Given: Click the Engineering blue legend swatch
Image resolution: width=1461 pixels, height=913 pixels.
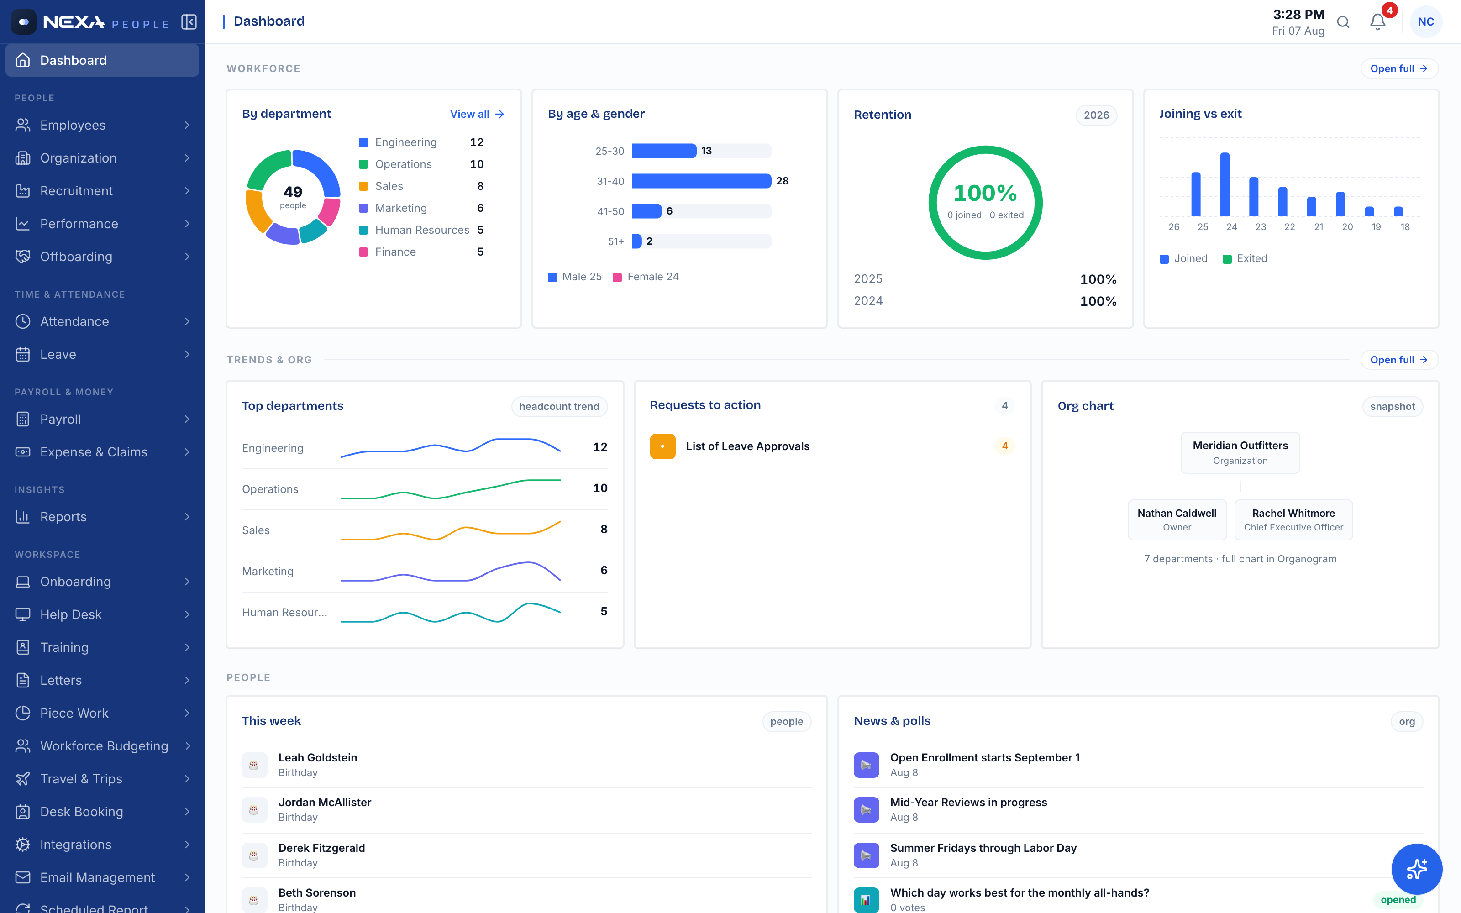Looking at the screenshot, I should point(363,142).
